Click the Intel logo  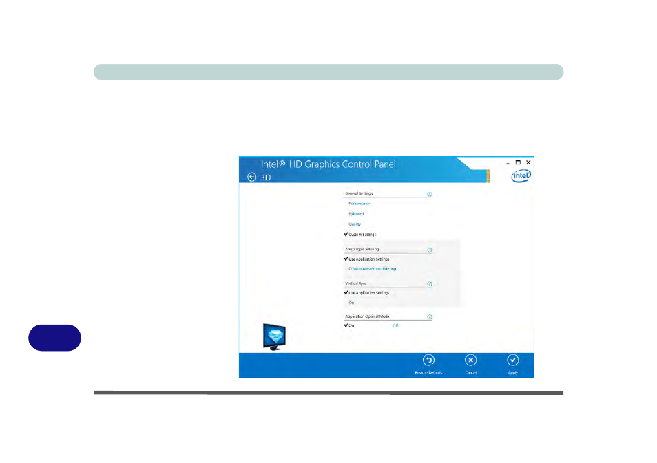pyautogui.click(x=520, y=177)
